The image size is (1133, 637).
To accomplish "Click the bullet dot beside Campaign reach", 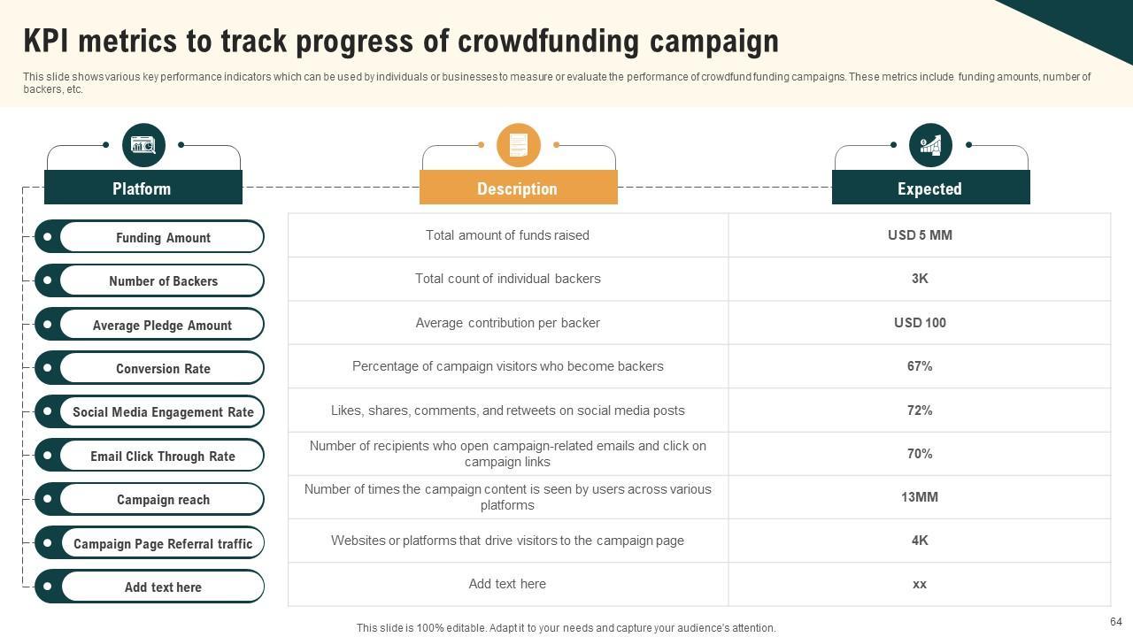I will (x=48, y=499).
